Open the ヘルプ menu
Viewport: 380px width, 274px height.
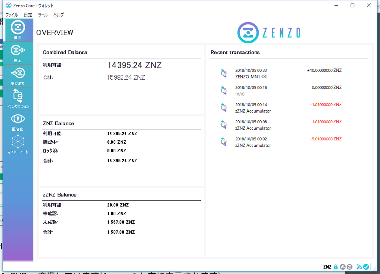tap(58, 15)
